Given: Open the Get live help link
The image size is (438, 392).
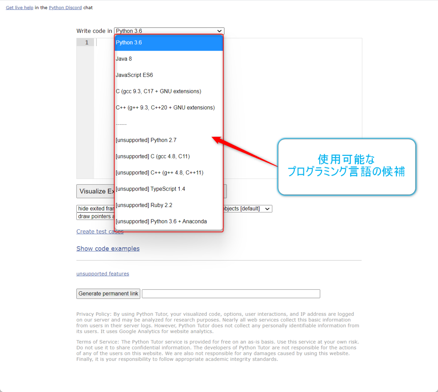Looking at the screenshot, I should (x=20, y=8).
